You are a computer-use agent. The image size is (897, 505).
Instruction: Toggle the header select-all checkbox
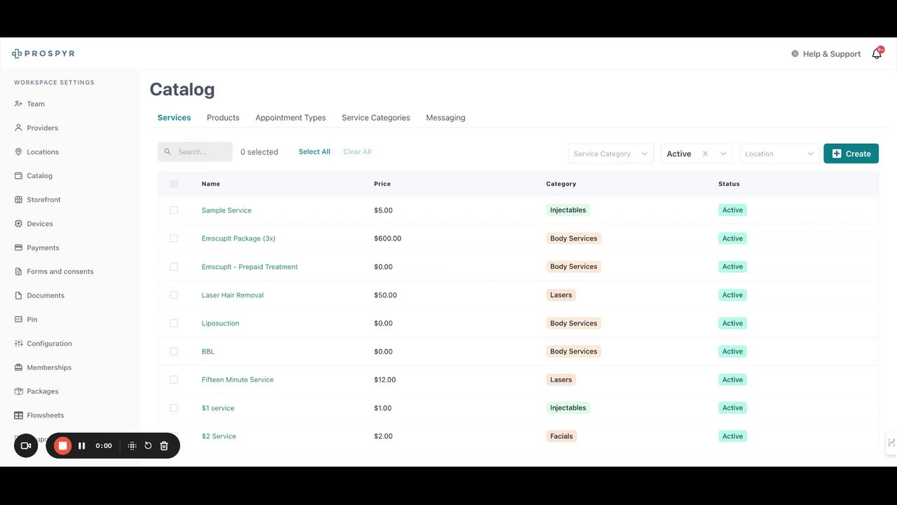[x=174, y=184]
